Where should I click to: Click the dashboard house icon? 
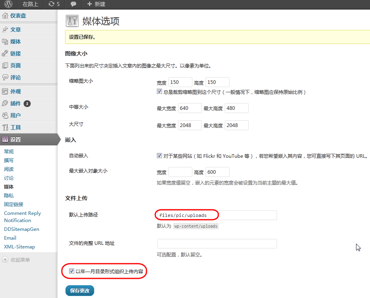pos(5,16)
